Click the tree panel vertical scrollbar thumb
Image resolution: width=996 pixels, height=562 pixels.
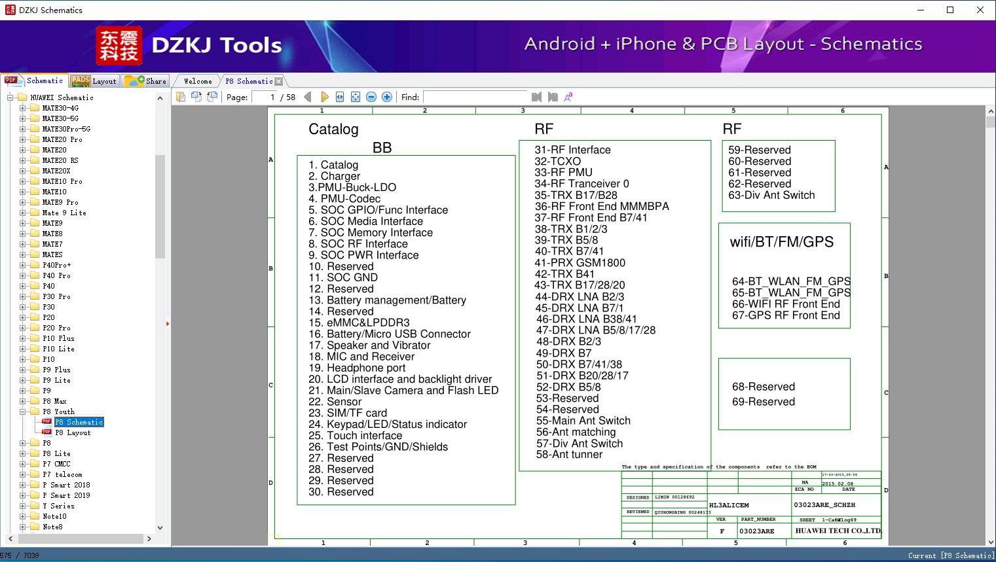click(160, 207)
